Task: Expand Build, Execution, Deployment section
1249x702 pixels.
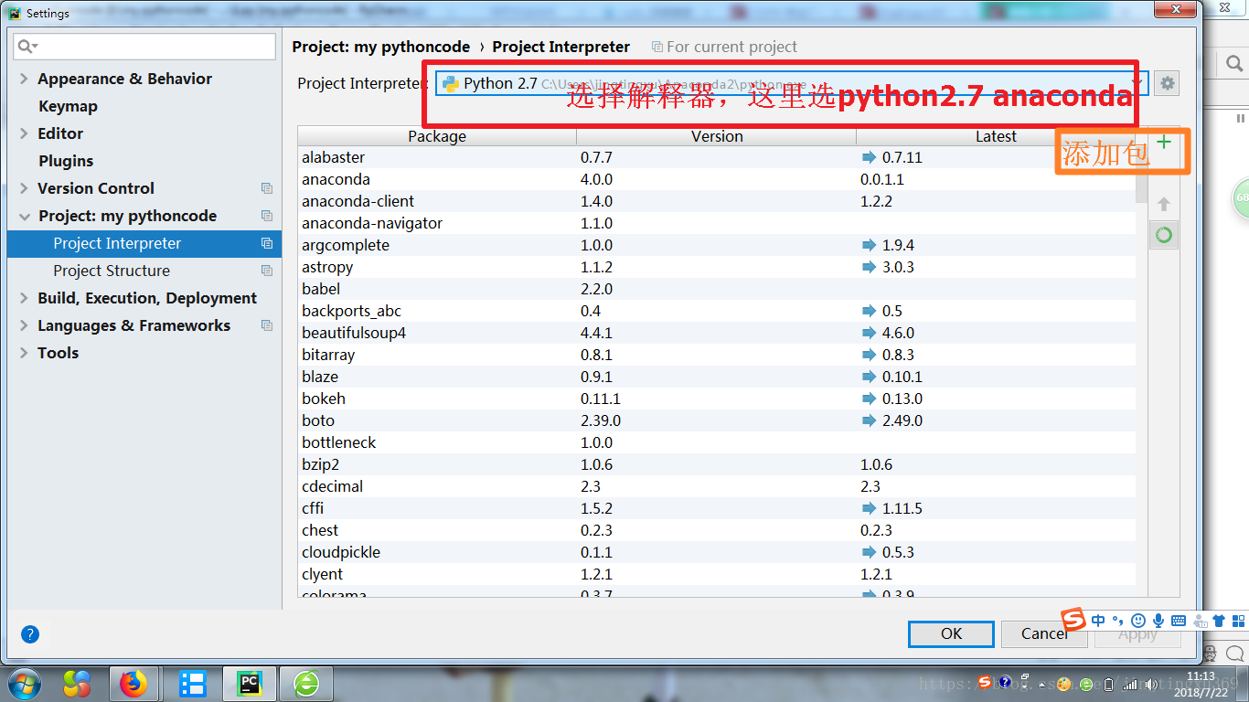Action: tap(24, 298)
